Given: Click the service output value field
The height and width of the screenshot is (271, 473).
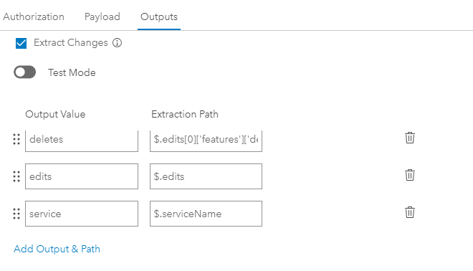Looking at the screenshot, I should (x=82, y=214).
